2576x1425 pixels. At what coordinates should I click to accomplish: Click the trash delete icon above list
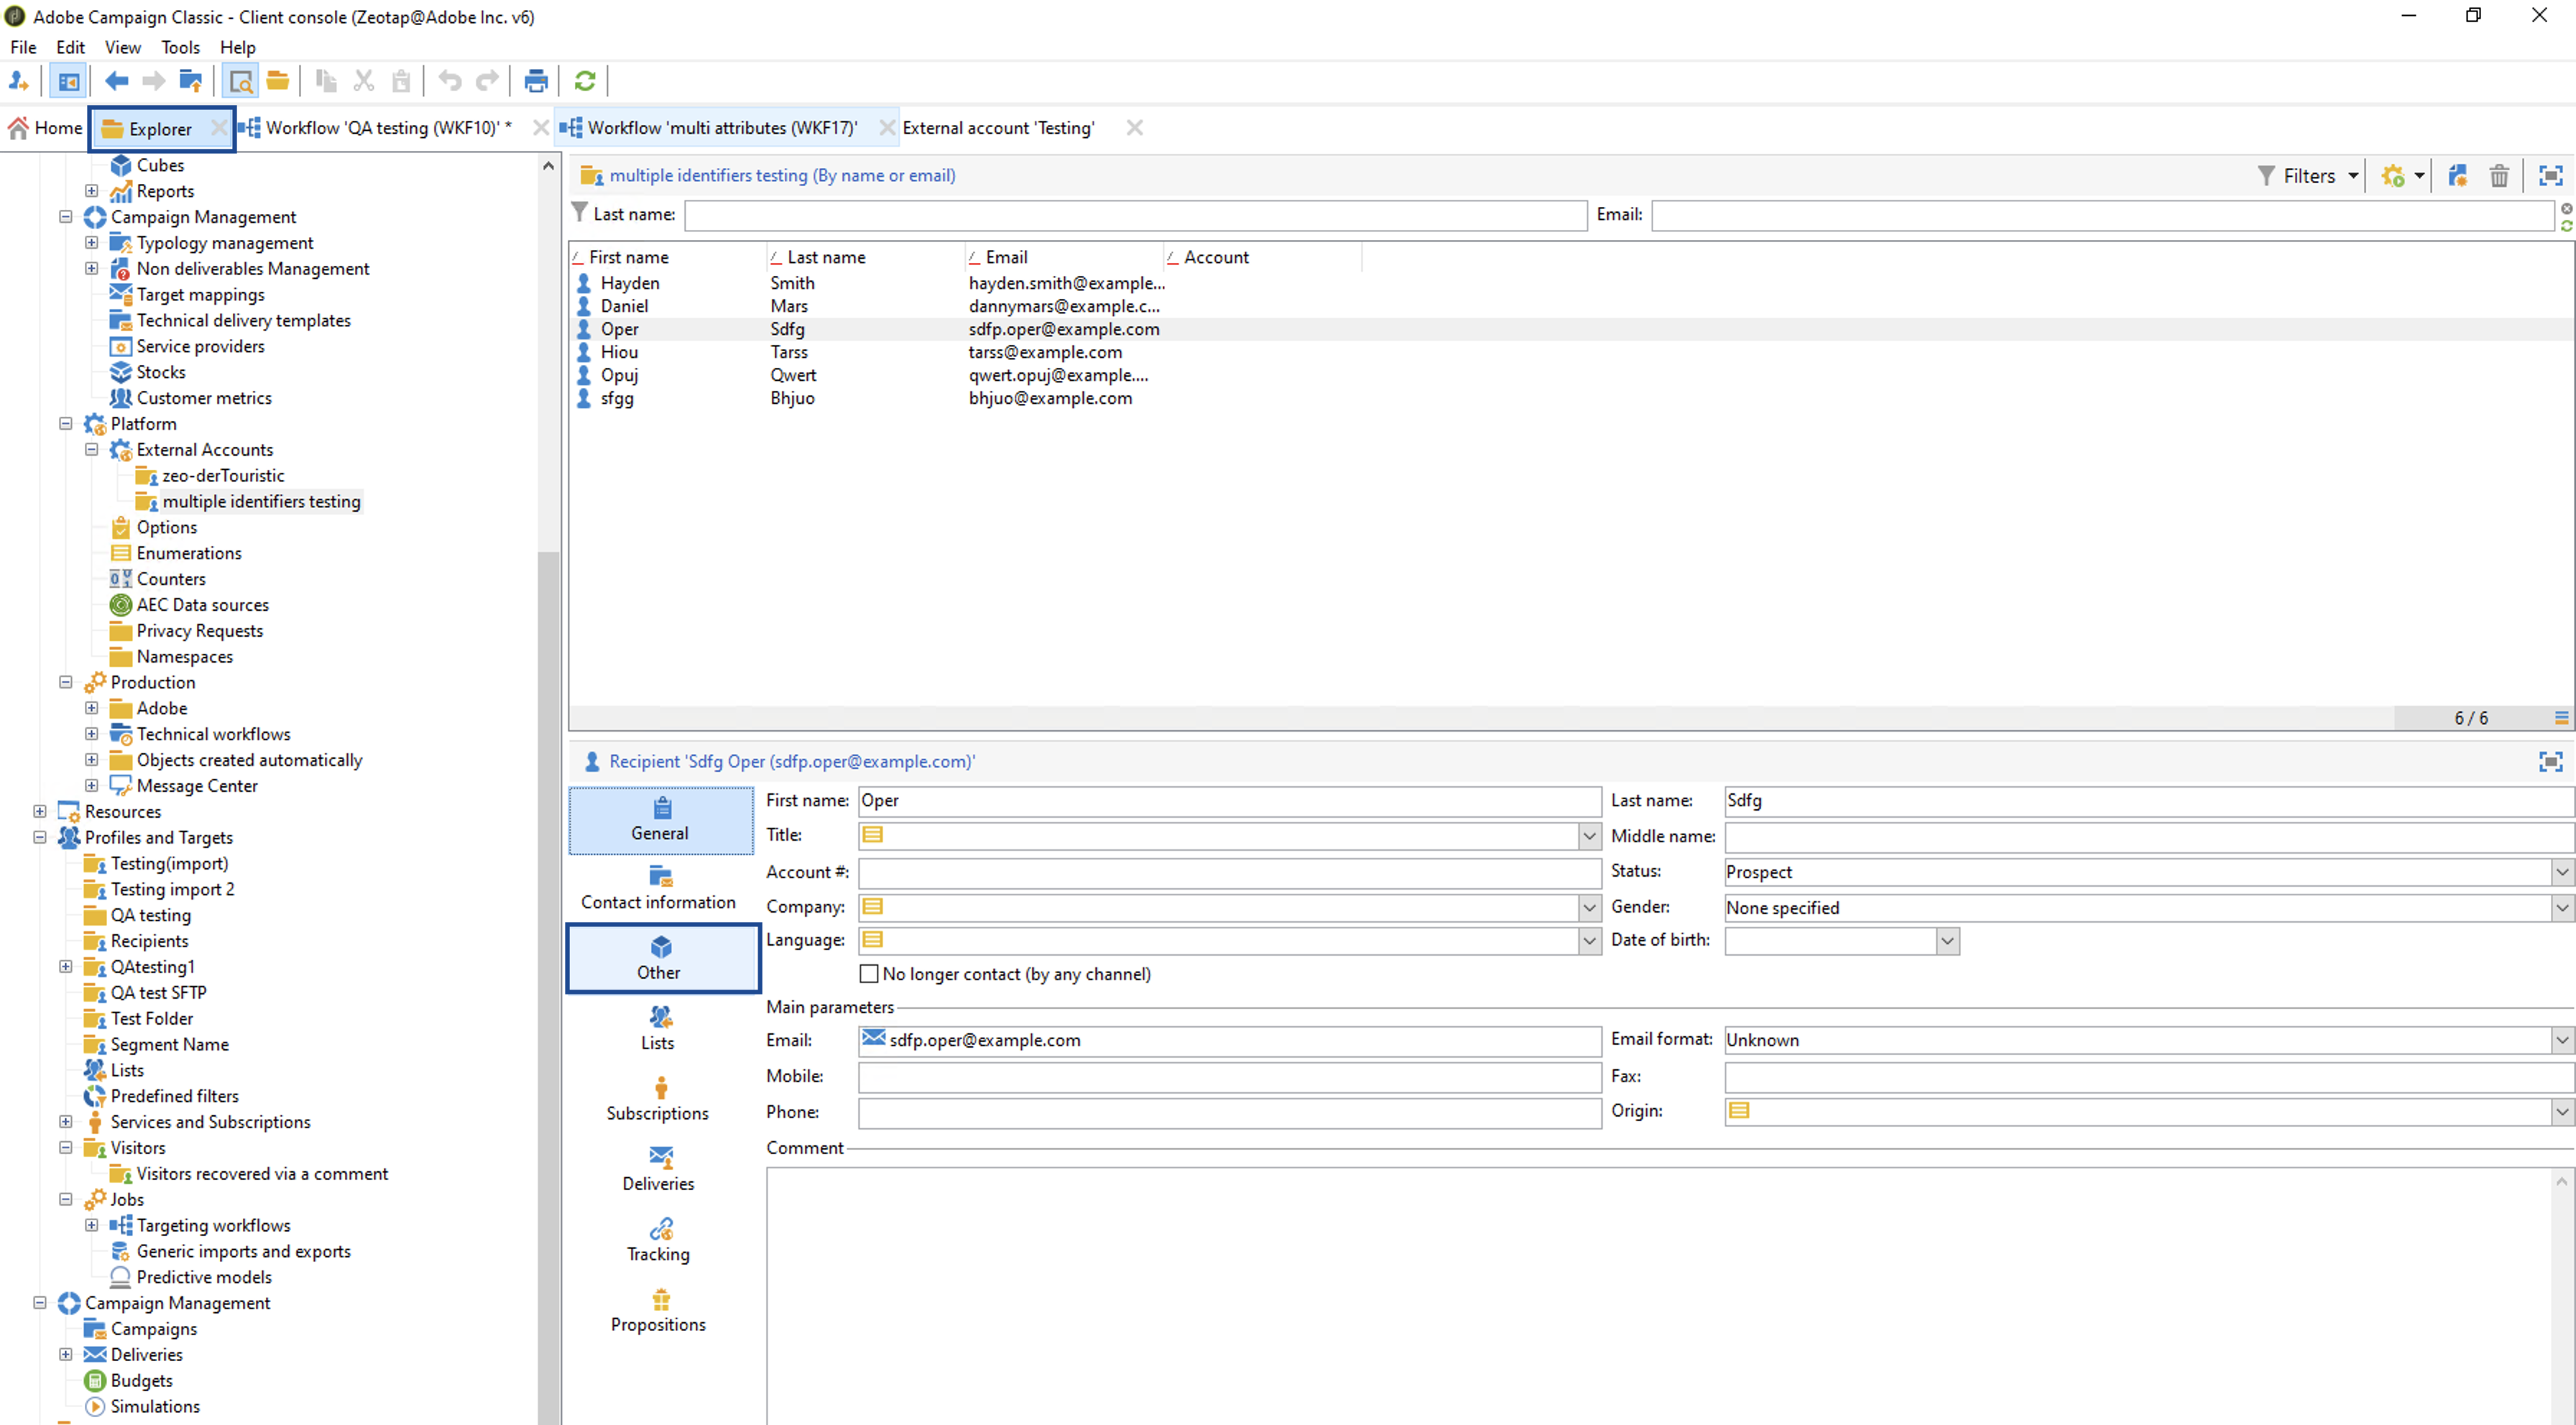2498,176
